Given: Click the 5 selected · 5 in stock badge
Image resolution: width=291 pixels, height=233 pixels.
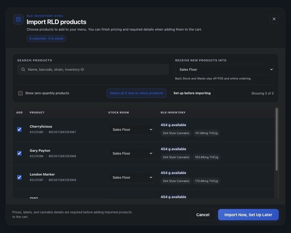Looking at the screenshot, I should (x=47, y=39).
